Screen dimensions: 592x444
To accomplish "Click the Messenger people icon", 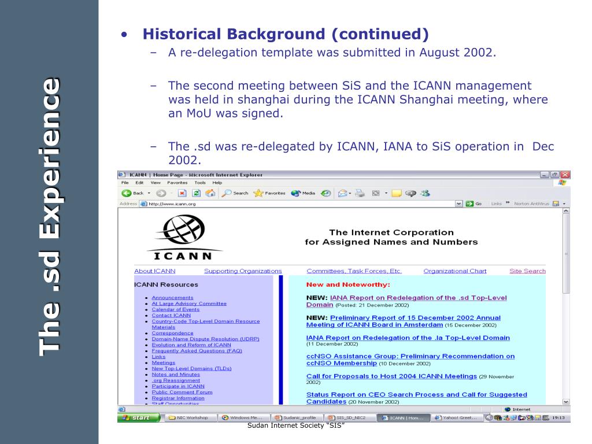I will (425, 193).
